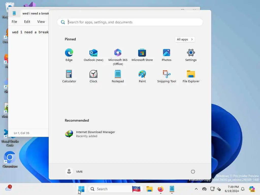The height and width of the screenshot is (195, 260).
Task: Open File Explorer in pinned apps
Action: (191, 76)
